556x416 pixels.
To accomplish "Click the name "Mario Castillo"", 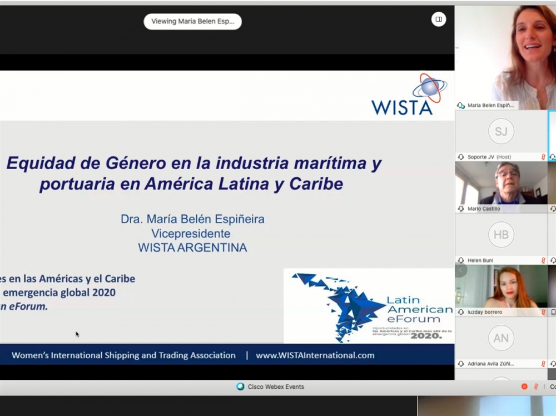I will tap(484, 209).
